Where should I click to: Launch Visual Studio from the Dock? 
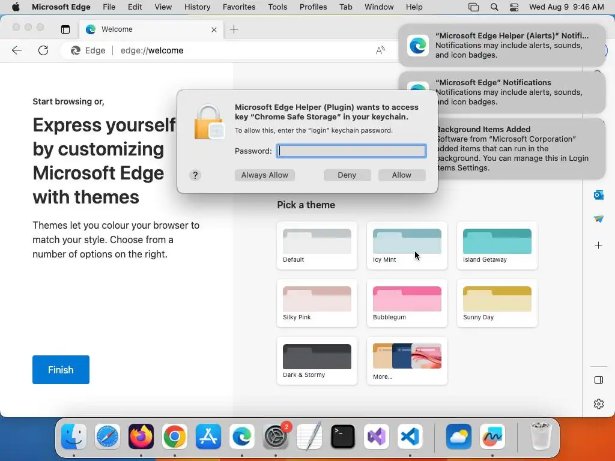pos(377,436)
